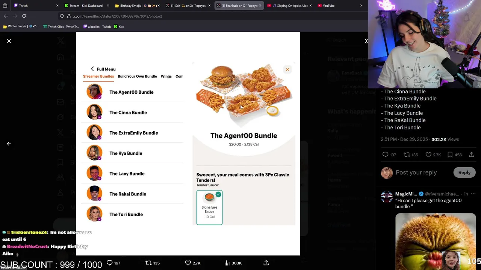Click the 302.2K Views count

pos(445,139)
